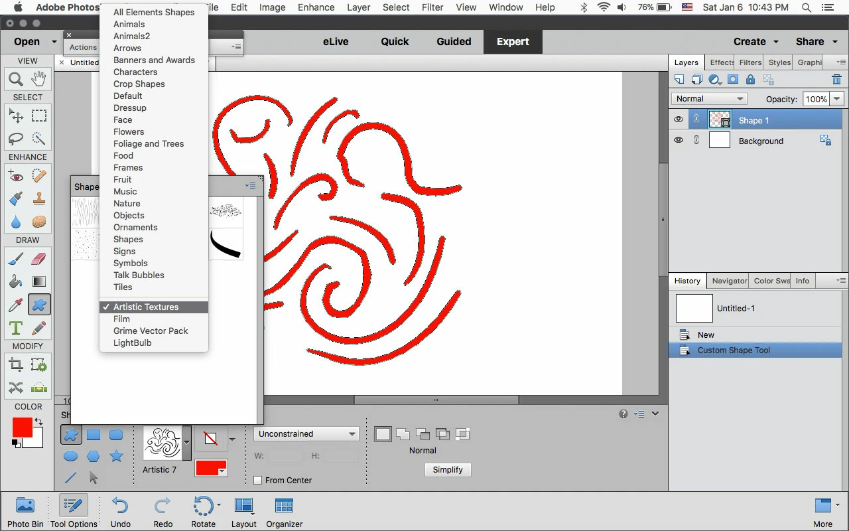Choose the Polygon shape option

pyautogui.click(x=94, y=456)
